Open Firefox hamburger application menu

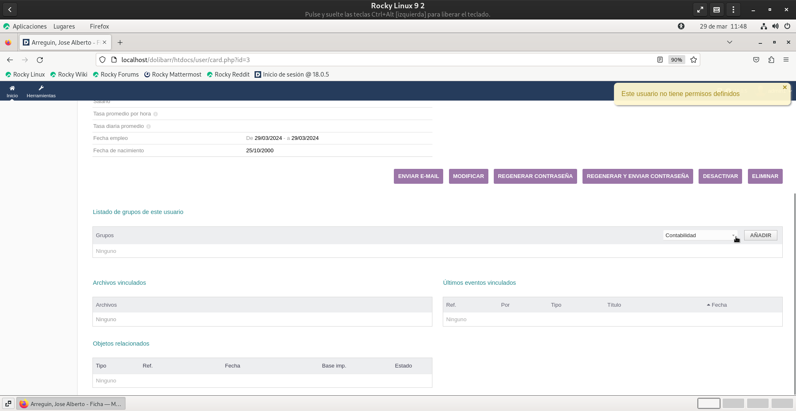[786, 60]
